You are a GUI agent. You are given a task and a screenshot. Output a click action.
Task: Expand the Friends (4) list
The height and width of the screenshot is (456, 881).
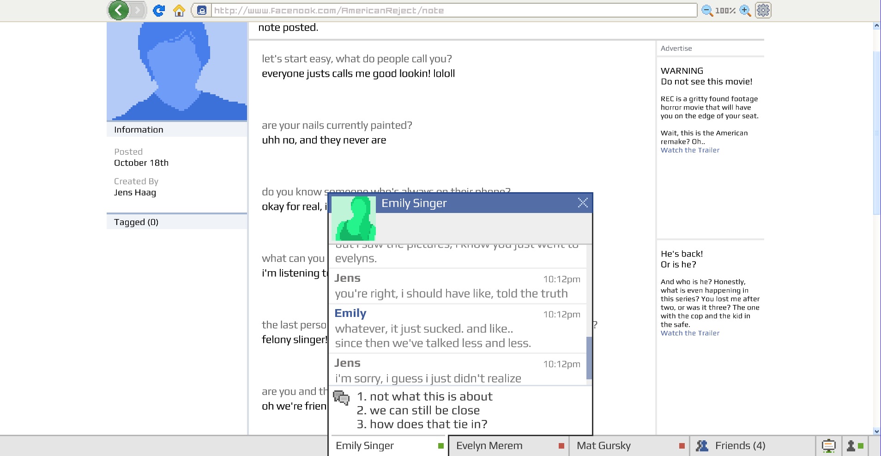(739, 446)
